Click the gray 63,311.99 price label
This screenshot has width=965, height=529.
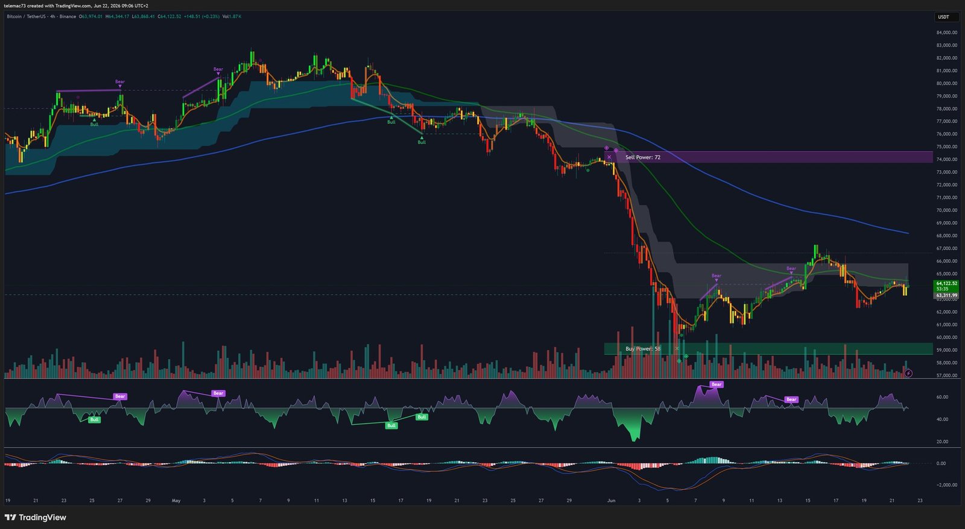(947, 295)
